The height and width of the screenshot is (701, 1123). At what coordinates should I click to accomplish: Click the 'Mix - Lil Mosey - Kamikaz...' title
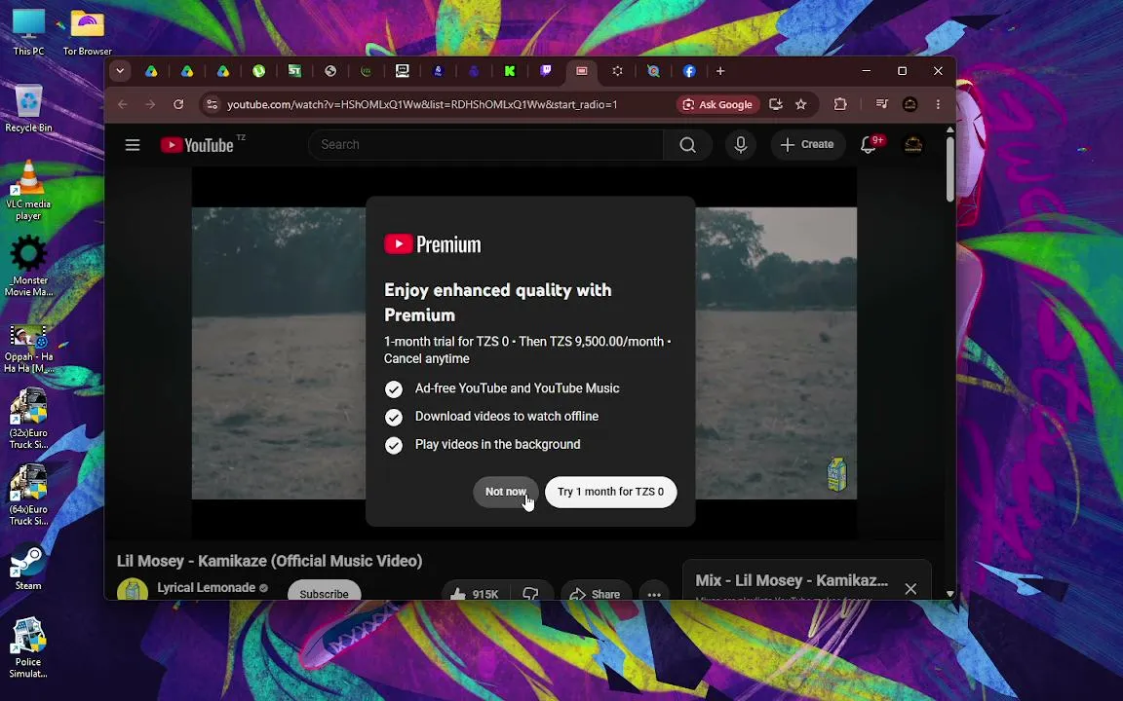pos(792,581)
